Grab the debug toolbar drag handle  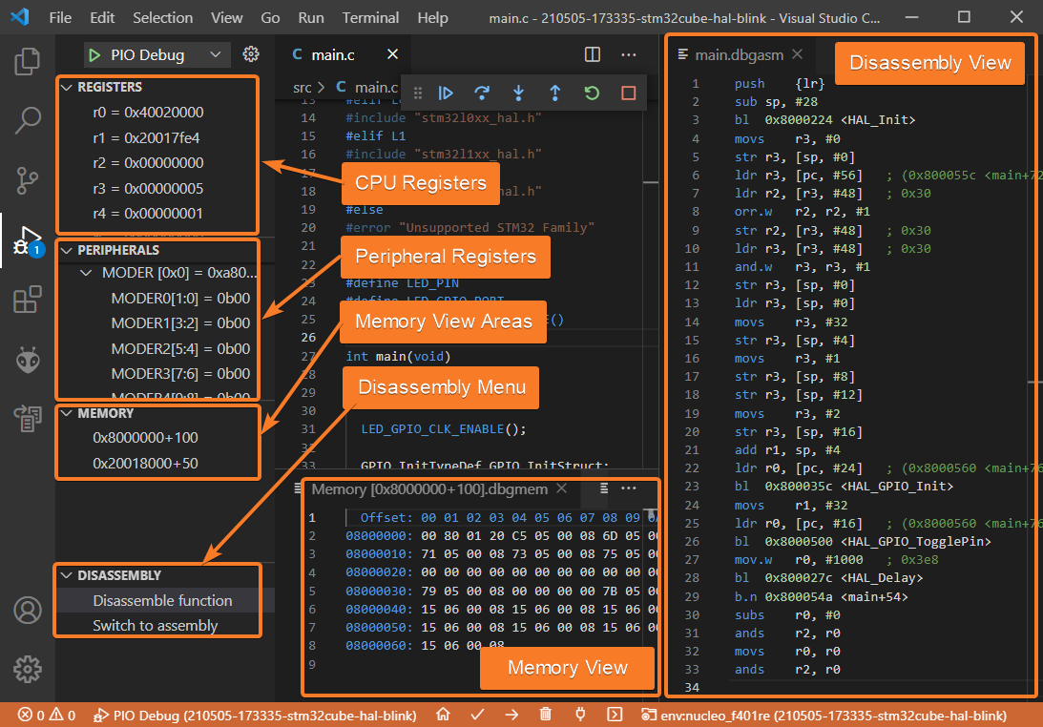pos(418,93)
